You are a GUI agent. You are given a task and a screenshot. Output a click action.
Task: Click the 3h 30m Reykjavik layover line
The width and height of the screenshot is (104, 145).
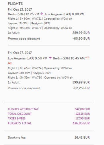[29, 23]
